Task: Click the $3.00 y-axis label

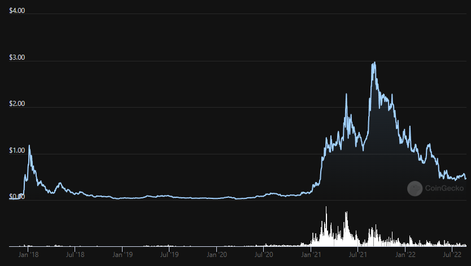Action: [17, 59]
